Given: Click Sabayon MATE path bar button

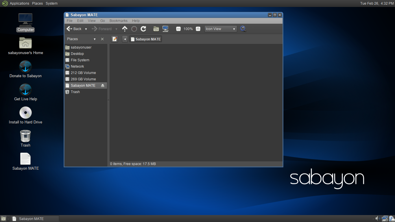Looking at the screenshot, I should pyautogui.click(x=145, y=39).
